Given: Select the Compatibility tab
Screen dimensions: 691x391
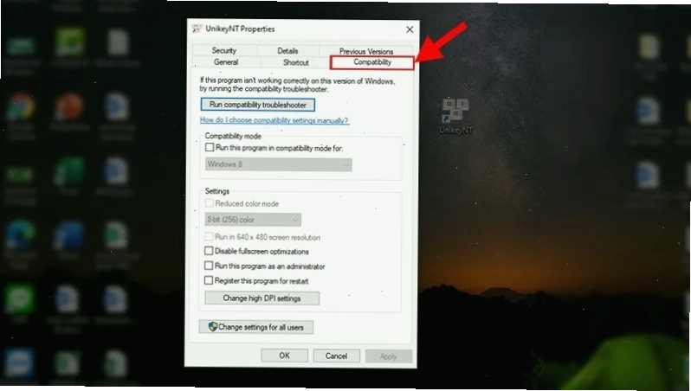Looking at the screenshot, I should [372, 62].
